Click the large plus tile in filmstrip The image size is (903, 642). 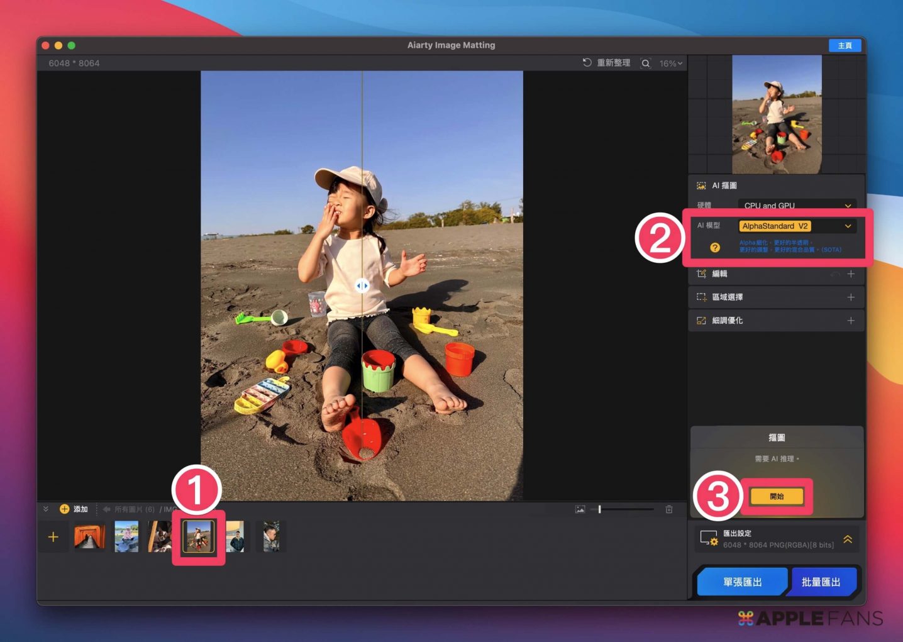coord(53,537)
